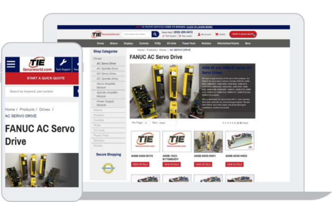This screenshot has height=202, width=332.
Task: Open the Drives navigation menu
Action: click(x=101, y=43)
